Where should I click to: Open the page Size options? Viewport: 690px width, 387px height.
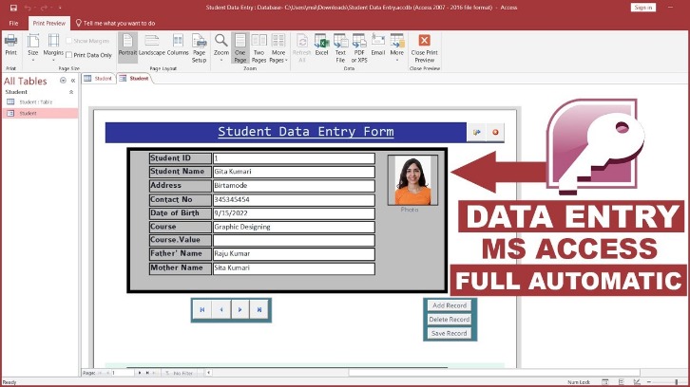point(33,46)
